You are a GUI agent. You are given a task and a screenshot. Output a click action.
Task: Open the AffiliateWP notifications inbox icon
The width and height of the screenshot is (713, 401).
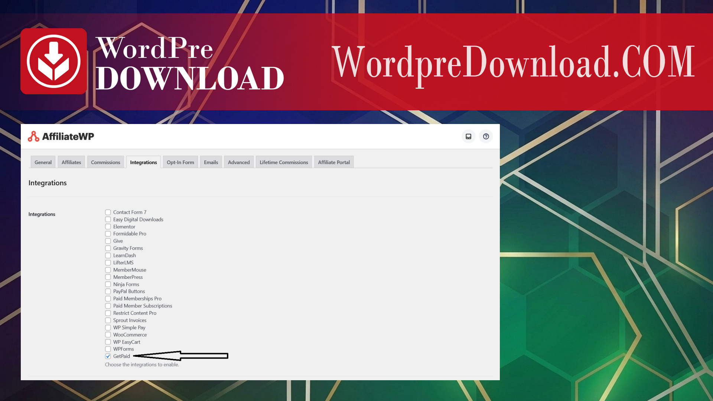468,136
